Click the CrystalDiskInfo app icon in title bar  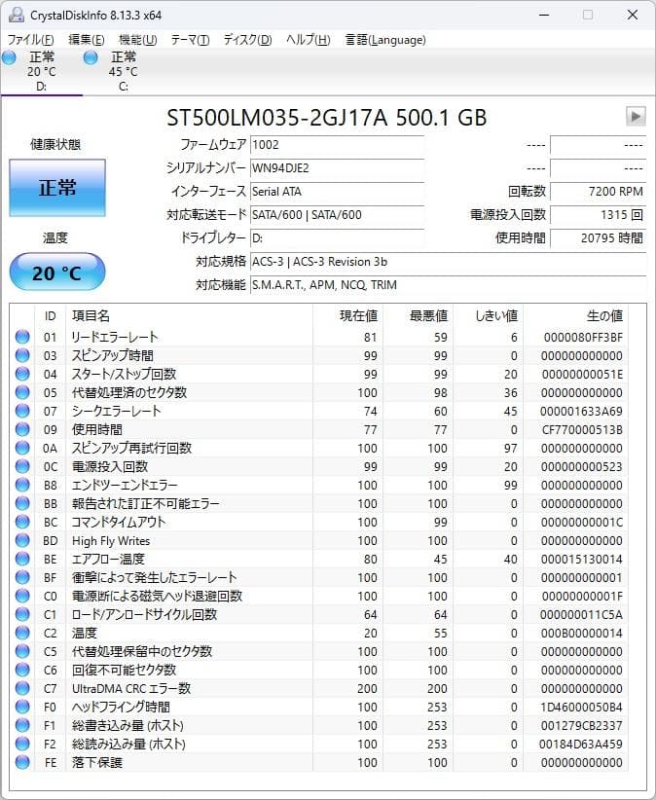[16, 16]
